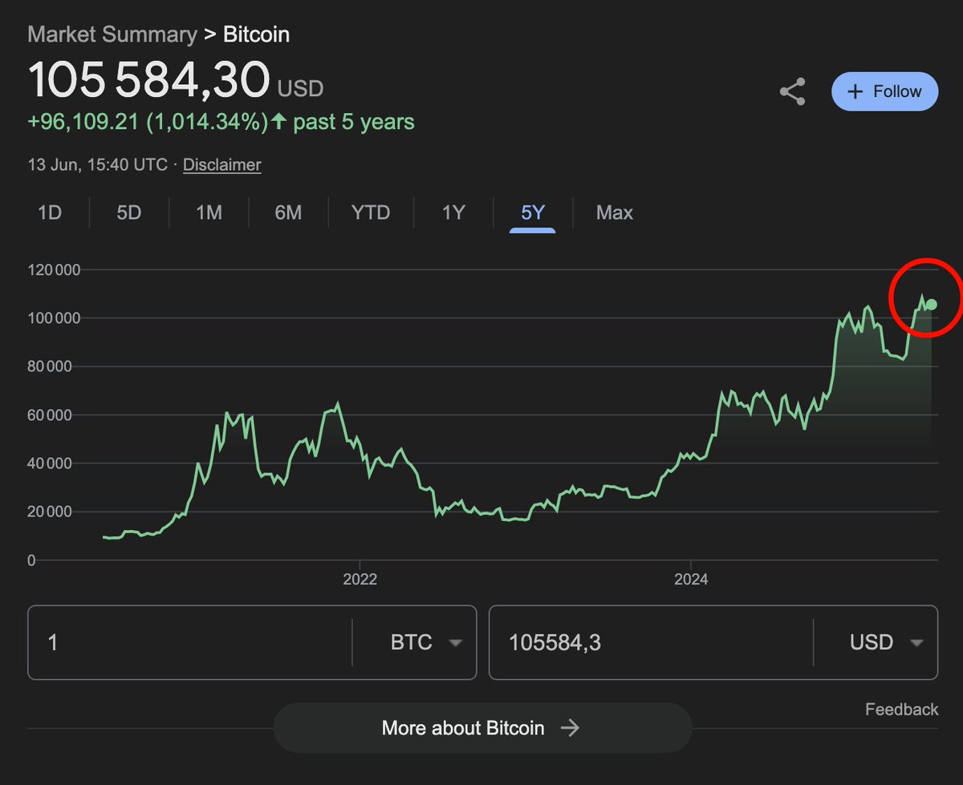963x785 pixels.
Task: Click the latest price dot on chart
Action: pyautogui.click(x=932, y=305)
